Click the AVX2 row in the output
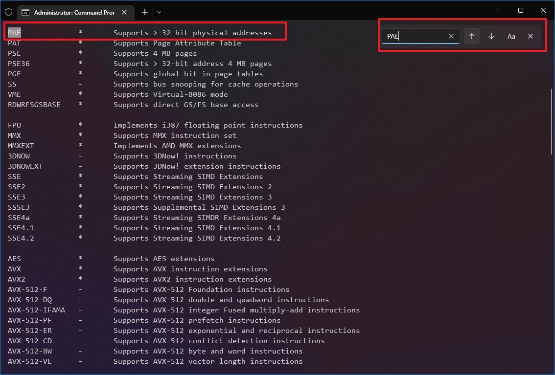Viewport: 555px width, 375px height. coord(16,279)
